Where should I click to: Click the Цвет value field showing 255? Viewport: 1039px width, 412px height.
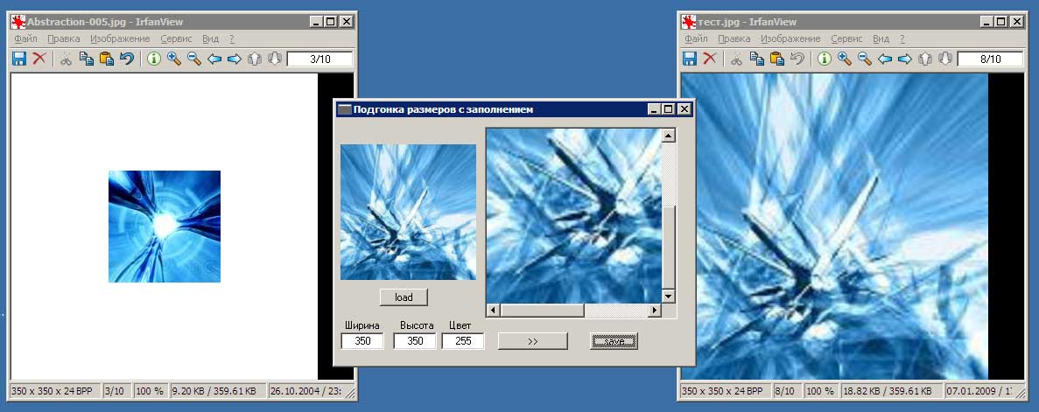coord(463,341)
